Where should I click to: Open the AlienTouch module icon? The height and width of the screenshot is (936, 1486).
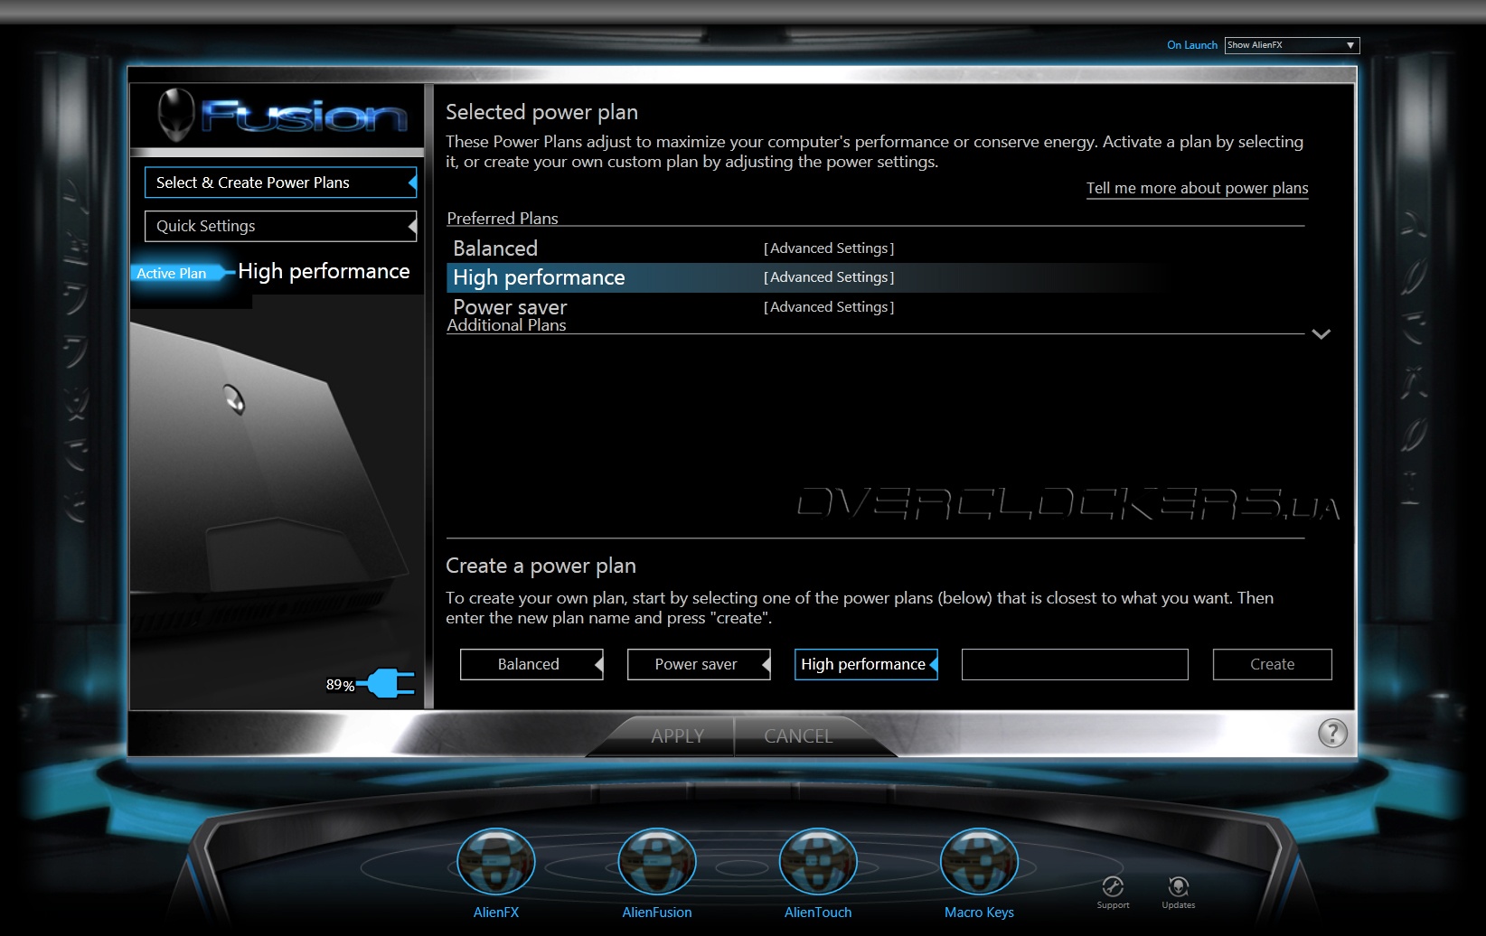[818, 862]
